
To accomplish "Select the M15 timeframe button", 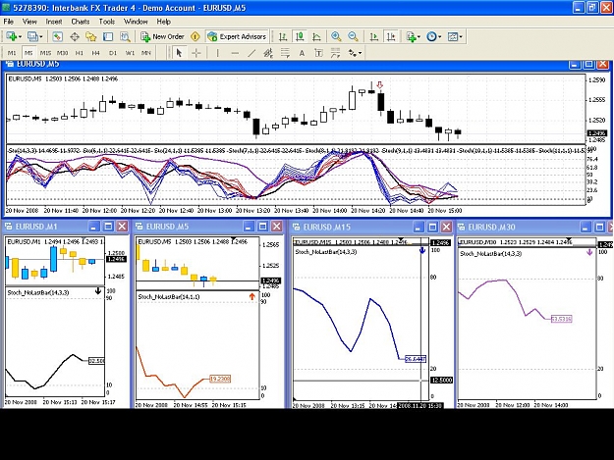I will tap(45, 53).
